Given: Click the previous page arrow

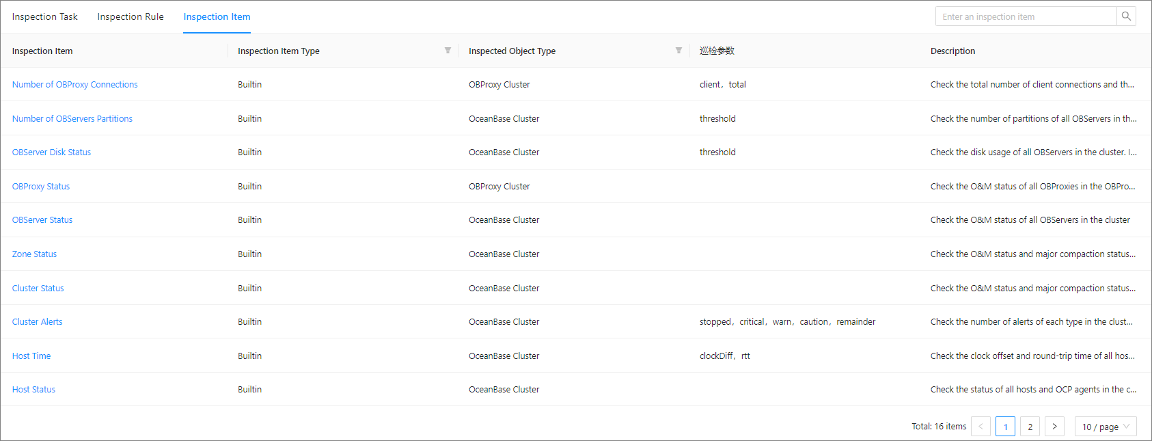Looking at the screenshot, I should [x=980, y=427].
